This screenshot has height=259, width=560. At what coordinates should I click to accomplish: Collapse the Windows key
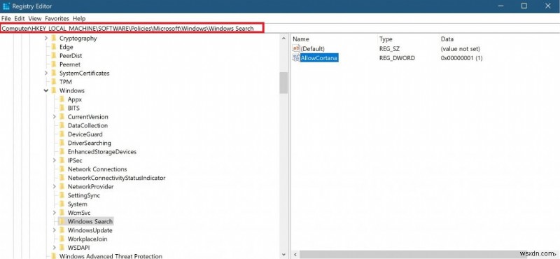tap(46, 91)
